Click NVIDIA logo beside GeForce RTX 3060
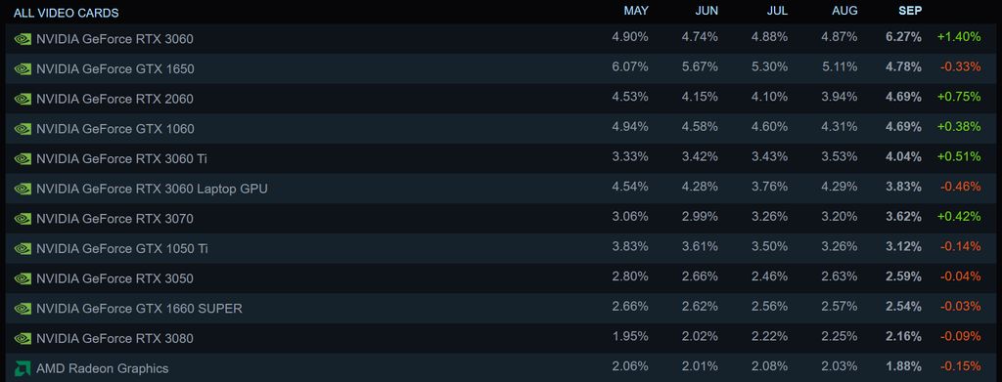 [x=23, y=39]
